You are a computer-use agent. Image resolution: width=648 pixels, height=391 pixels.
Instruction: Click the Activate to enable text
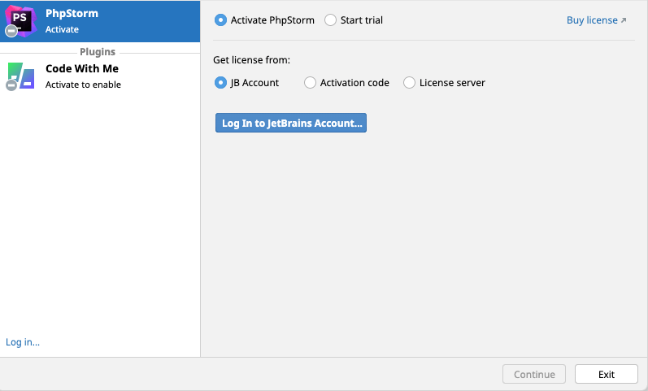(83, 85)
